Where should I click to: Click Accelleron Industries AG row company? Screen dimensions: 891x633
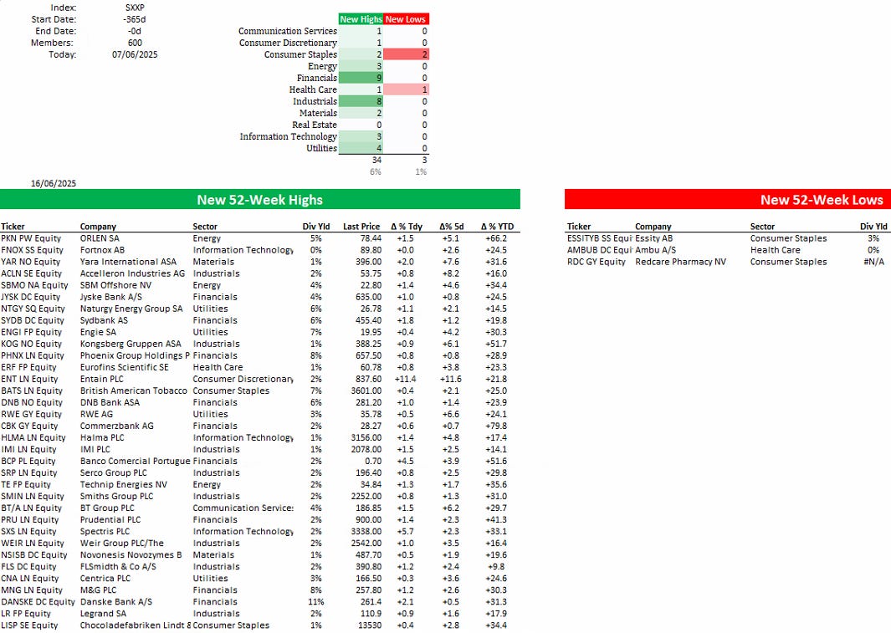click(132, 273)
